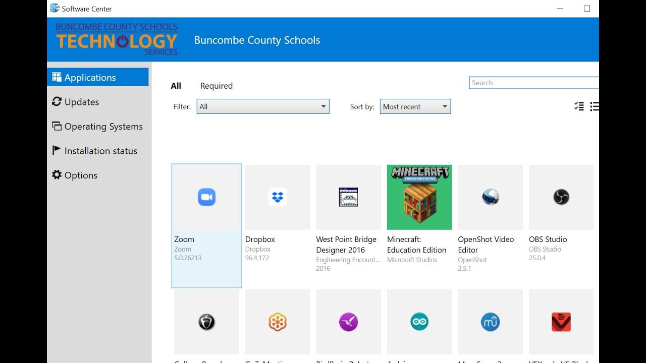Maximize the Software Center window
Image resolution: width=646 pixels, height=363 pixels.
point(587,9)
